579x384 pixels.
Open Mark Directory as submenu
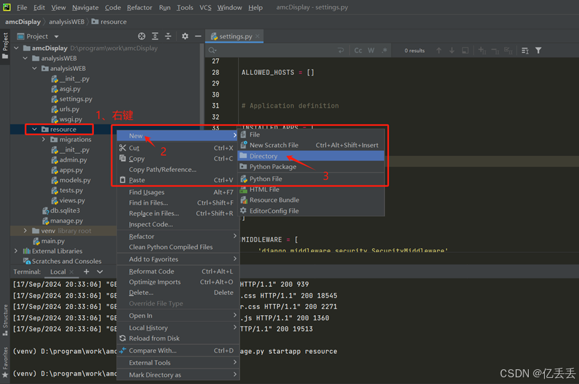pos(177,375)
